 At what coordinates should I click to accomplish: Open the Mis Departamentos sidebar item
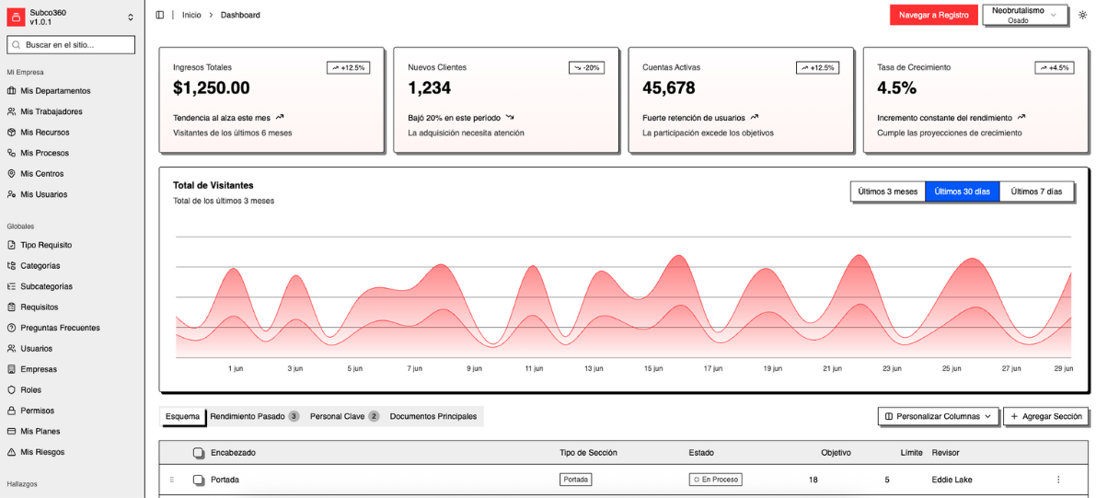[55, 91]
